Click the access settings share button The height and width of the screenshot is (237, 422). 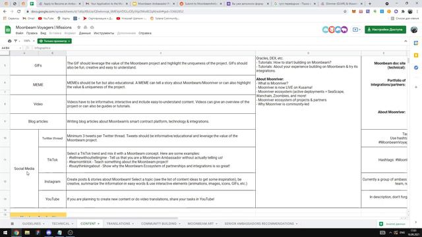point(385,30)
